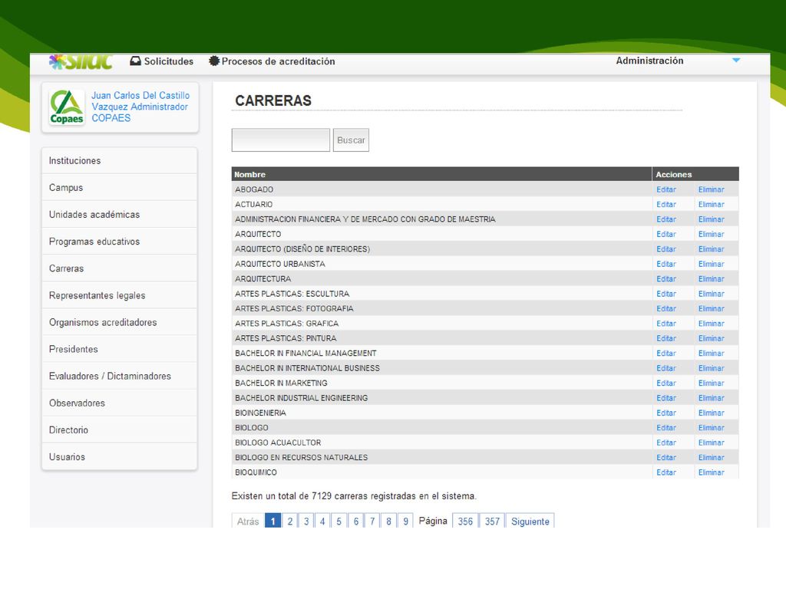Image resolution: width=786 pixels, height=589 pixels.
Task: Open Organismos acreditadores section
Action: [x=119, y=323]
